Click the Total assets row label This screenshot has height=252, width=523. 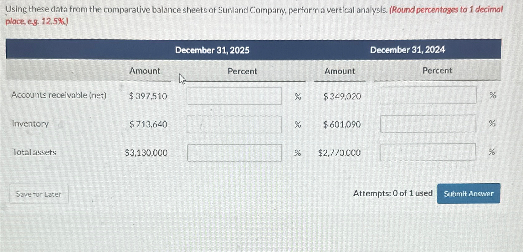click(x=34, y=153)
